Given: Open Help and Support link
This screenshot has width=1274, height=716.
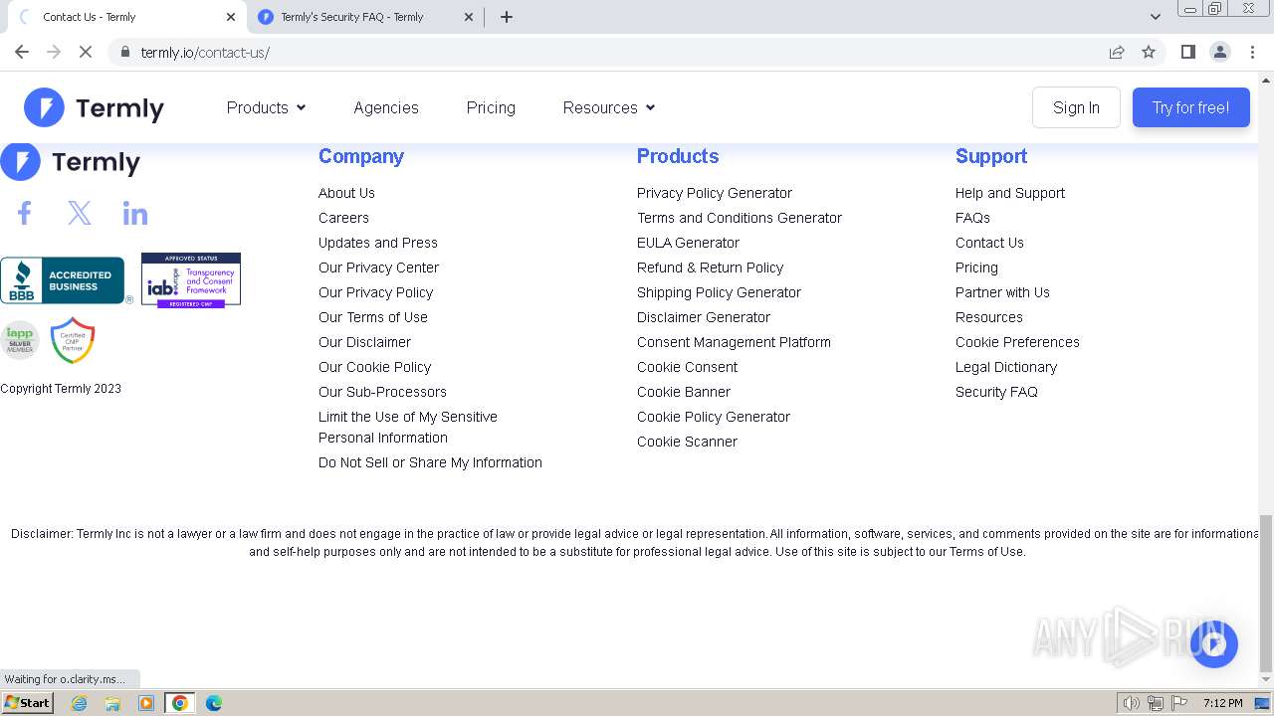Looking at the screenshot, I should [x=1010, y=193].
